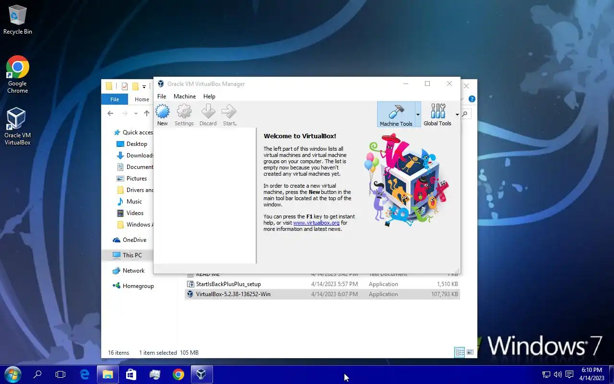
Task: Click the 107,793 KB size cell
Action: coord(445,294)
